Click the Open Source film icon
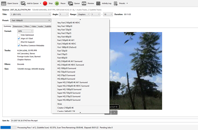The height and width of the screenshot is (130, 198). pos(3,3)
